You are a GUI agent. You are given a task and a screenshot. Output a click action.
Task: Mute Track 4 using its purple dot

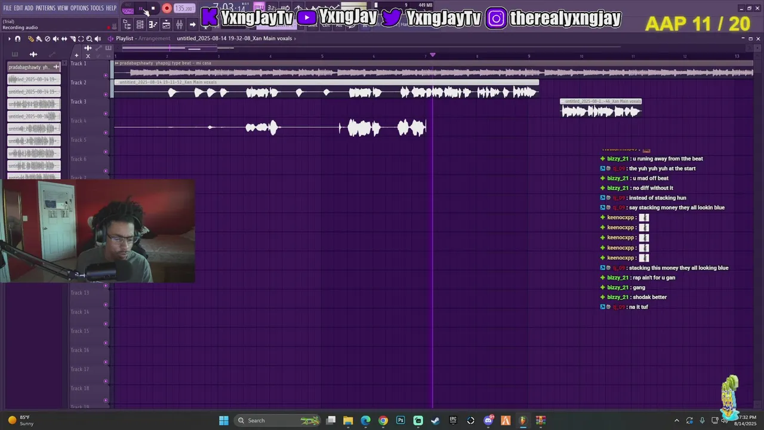coord(106,133)
